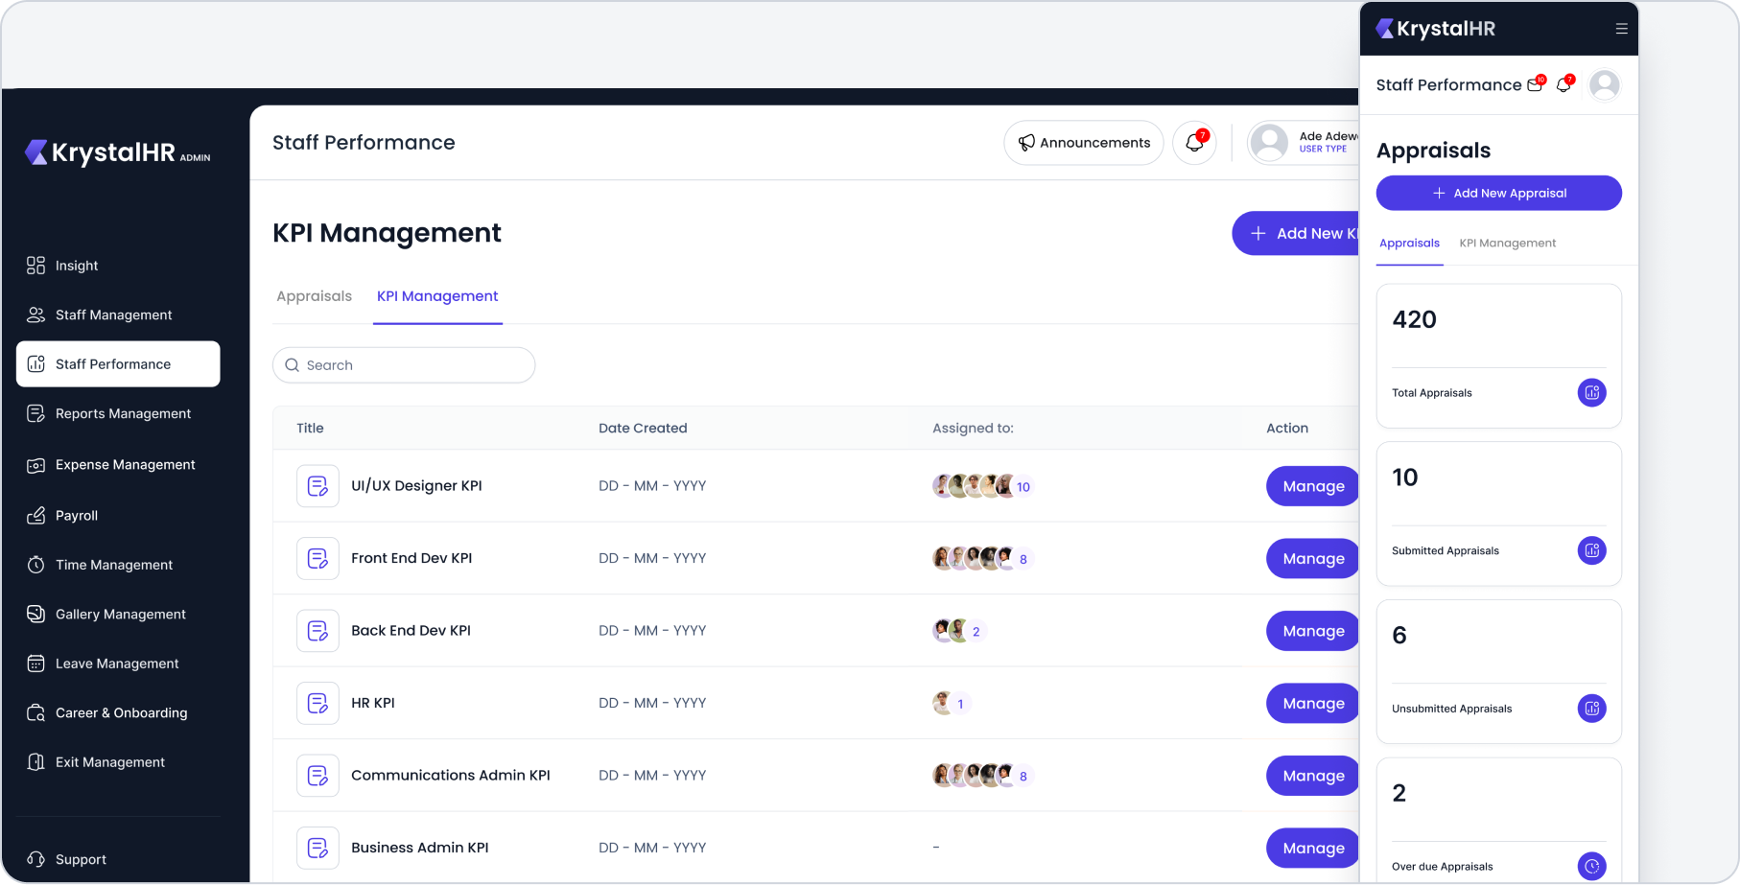Go to Leave Management in the sidebar
The width and height of the screenshot is (1740, 885).
click(x=117, y=664)
